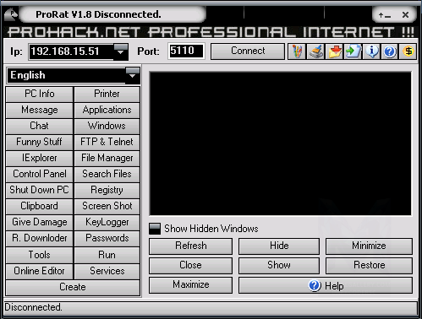Click the Port input field

coord(186,51)
